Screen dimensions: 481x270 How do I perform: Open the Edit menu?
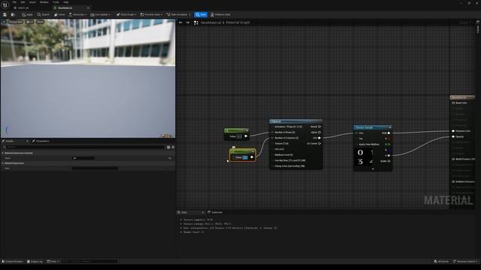[x=23, y=2]
